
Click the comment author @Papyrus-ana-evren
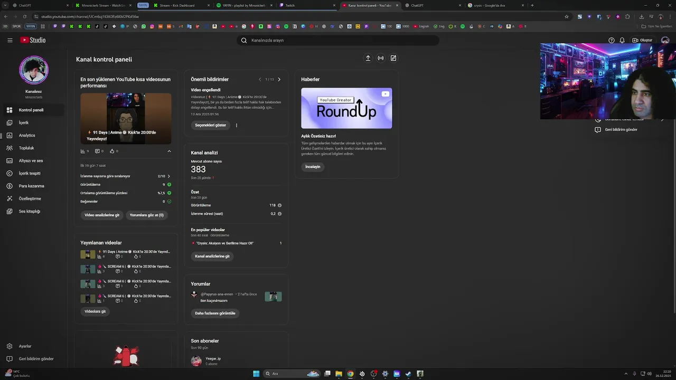[217, 294]
